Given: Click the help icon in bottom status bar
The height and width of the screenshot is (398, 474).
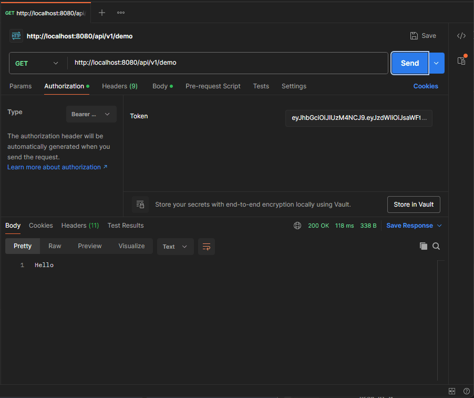Looking at the screenshot, I should pos(466,391).
